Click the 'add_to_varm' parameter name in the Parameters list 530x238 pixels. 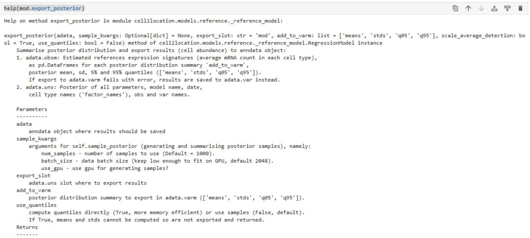click(x=33, y=190)
